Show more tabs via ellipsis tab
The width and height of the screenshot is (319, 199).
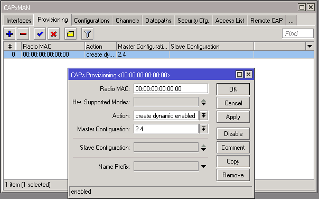point(292,21)
